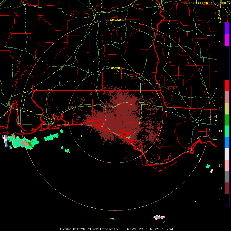Click the DS legend label

tap(220, 154)
